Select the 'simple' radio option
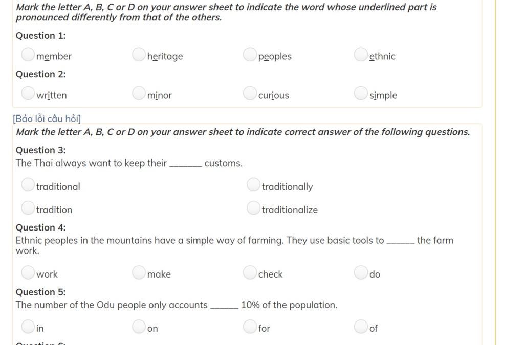524x345 pixels. point(361,93)
